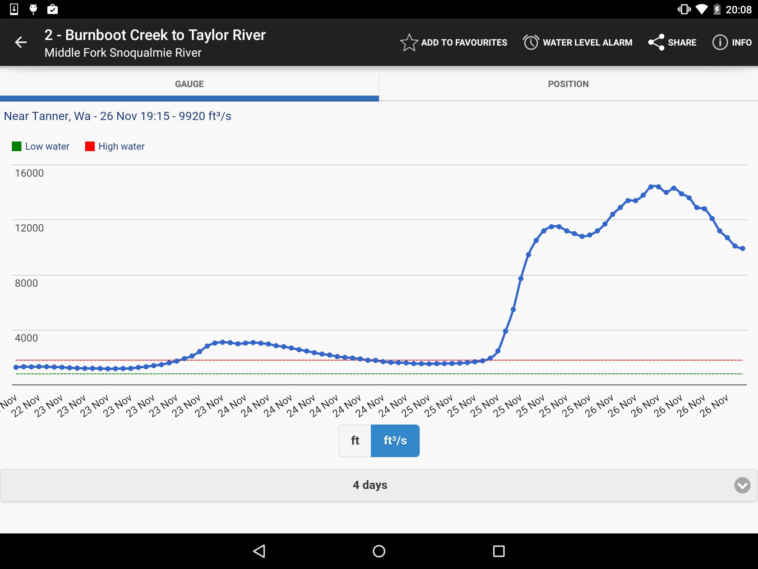Viewport: 758px width, 569px height.
Task: Tap the Add to Favourites star icon
Action: point(409,42)
